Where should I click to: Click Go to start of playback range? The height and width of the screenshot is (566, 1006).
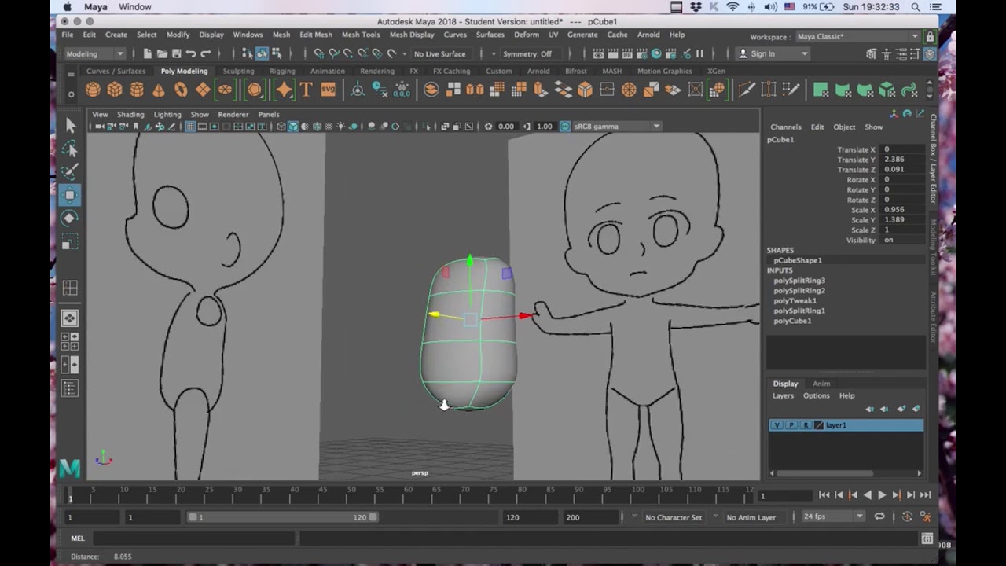pos(824,494)
